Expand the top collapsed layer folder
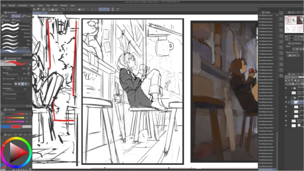 [292, 88]
